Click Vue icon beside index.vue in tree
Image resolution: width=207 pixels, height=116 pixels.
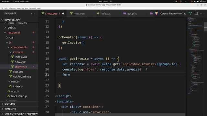(13, 57)
